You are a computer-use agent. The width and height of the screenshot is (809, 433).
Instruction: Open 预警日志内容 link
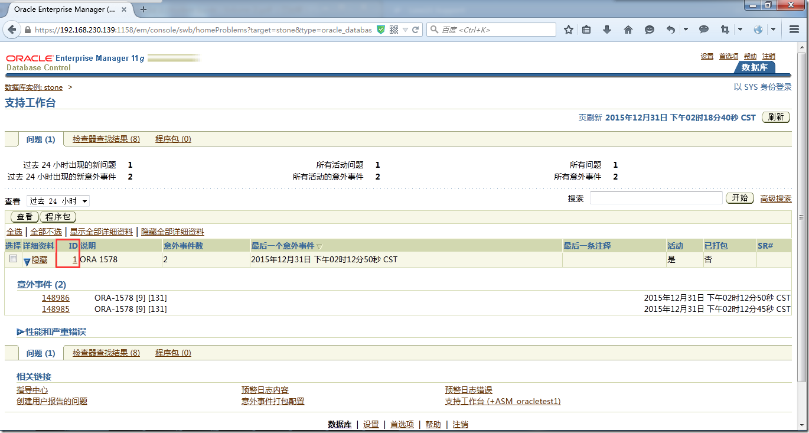[265, 390]
